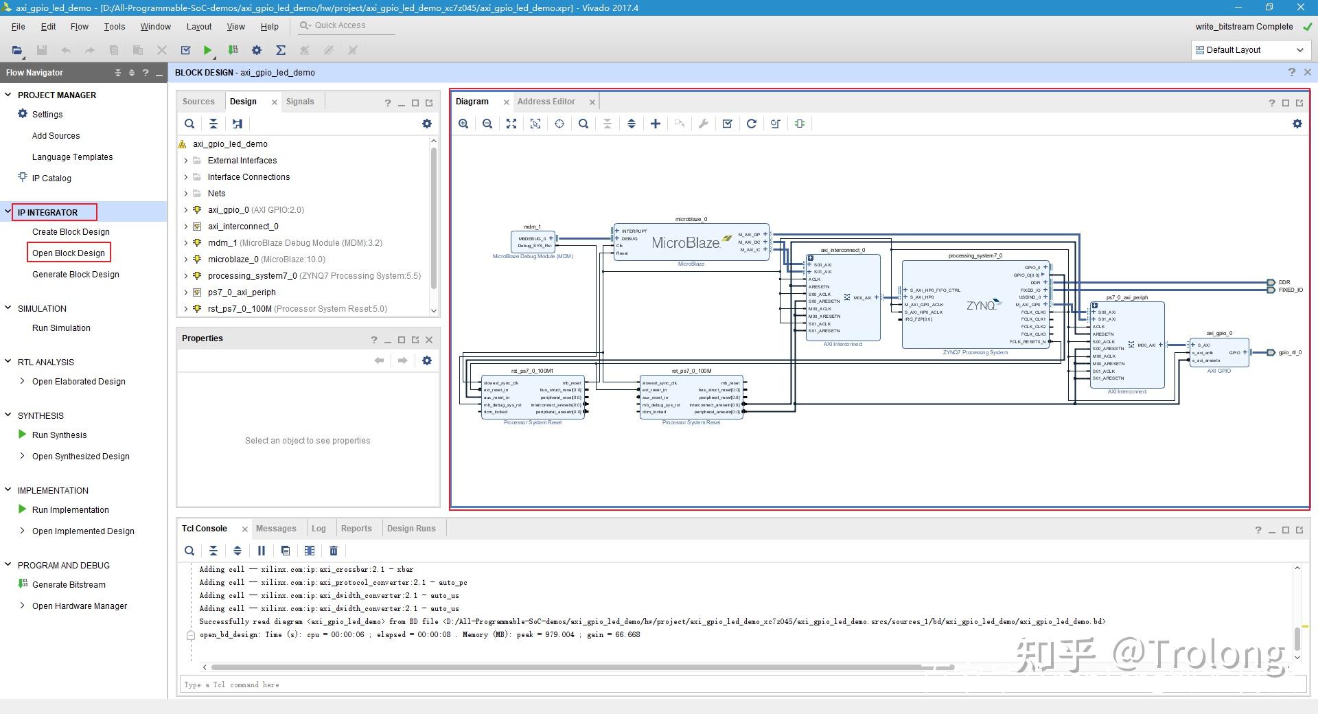Image resolution: width=1318 pixels, height=714 pixels.
Task: Collapse the IP INTEGRATOR section
Action: click(x=8, y=212)
